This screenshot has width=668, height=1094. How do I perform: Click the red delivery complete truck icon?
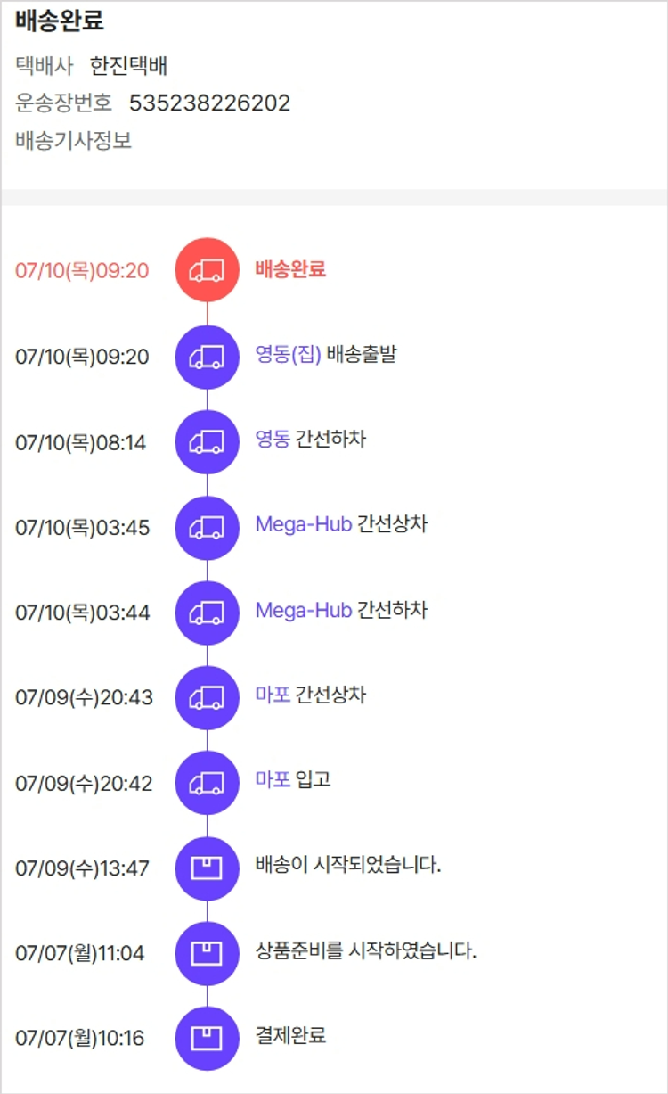tap(208, 269)
